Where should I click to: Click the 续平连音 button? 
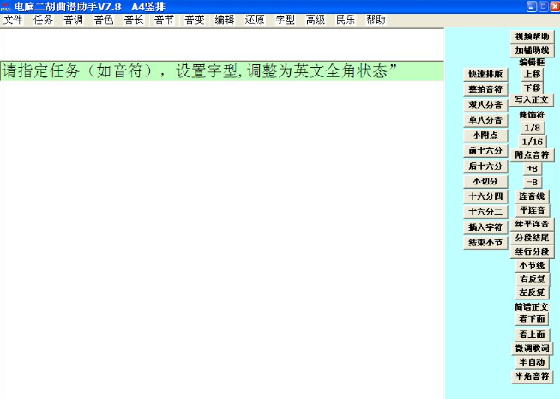point(533,224)
